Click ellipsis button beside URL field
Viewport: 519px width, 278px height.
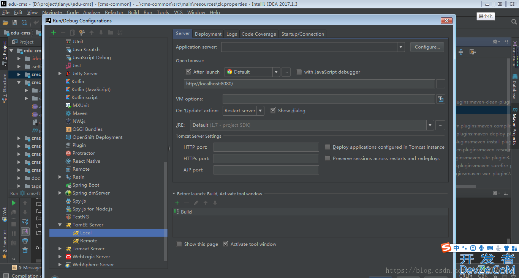click(441, 83)
